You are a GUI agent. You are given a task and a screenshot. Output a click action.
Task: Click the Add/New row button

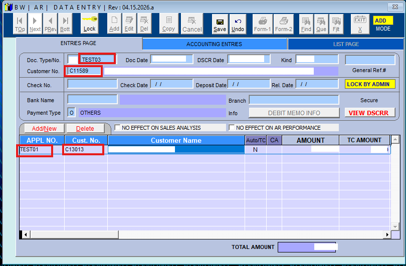click(x=44, y=129)
